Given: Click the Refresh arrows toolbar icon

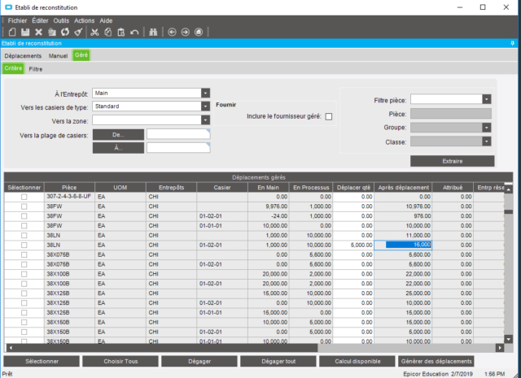Looking at the screenshot, I should point(65,33).
